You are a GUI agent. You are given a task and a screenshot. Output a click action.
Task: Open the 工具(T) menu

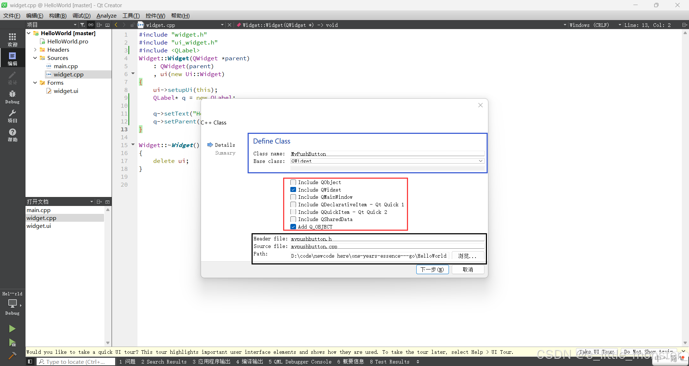click(x=131, y=15)
